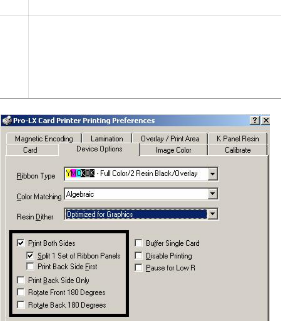Switch to the Image Color tab
The image size is (281, 321).
coord(173,150)
